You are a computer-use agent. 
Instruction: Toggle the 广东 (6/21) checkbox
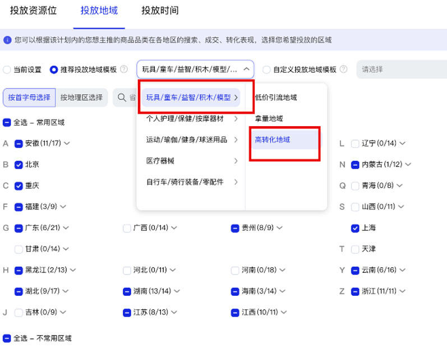pos(19,228)
